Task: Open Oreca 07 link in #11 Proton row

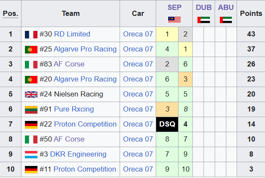Action: coord(138,169)
